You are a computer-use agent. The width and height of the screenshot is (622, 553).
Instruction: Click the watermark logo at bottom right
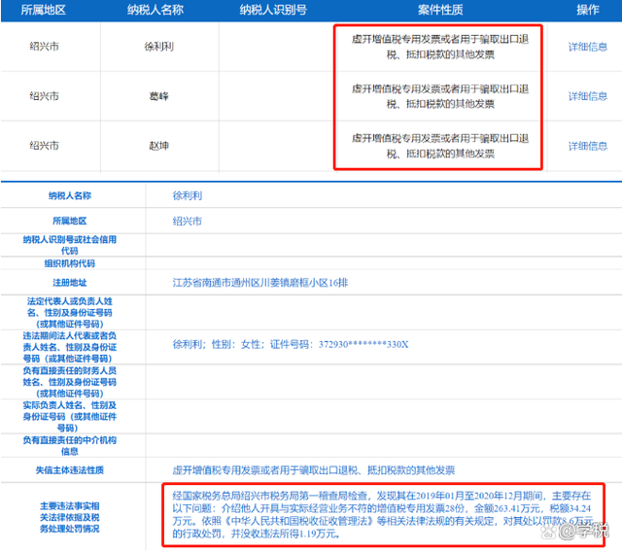(581, 530)
